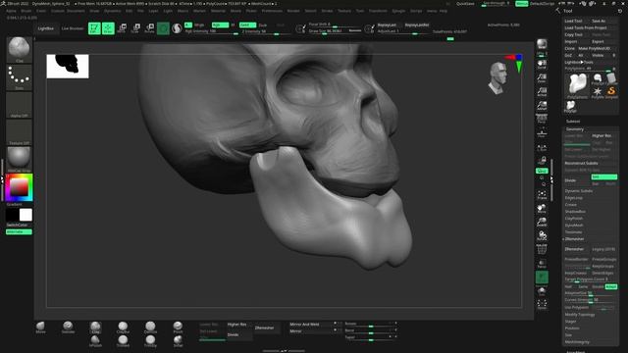628x353 pixels.
Task: Click Export in Tool panel
Action: click(x=603, y=41)
